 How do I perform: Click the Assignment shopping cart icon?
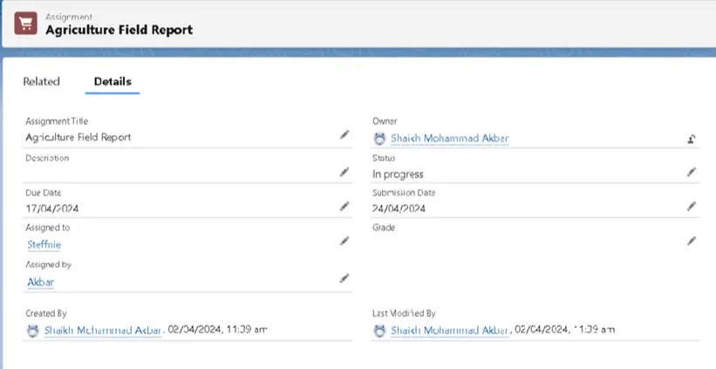26,24
